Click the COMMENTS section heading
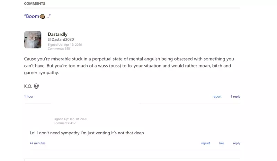This screenshot has width=277, height=161. pos(35,3)
